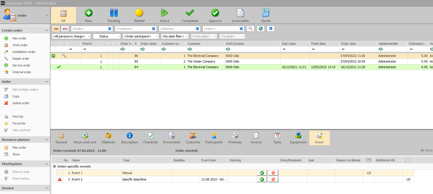The width and height of the screenshot is (433, 194).
Task: Clear all filters with X button
Action: (271, 28)
